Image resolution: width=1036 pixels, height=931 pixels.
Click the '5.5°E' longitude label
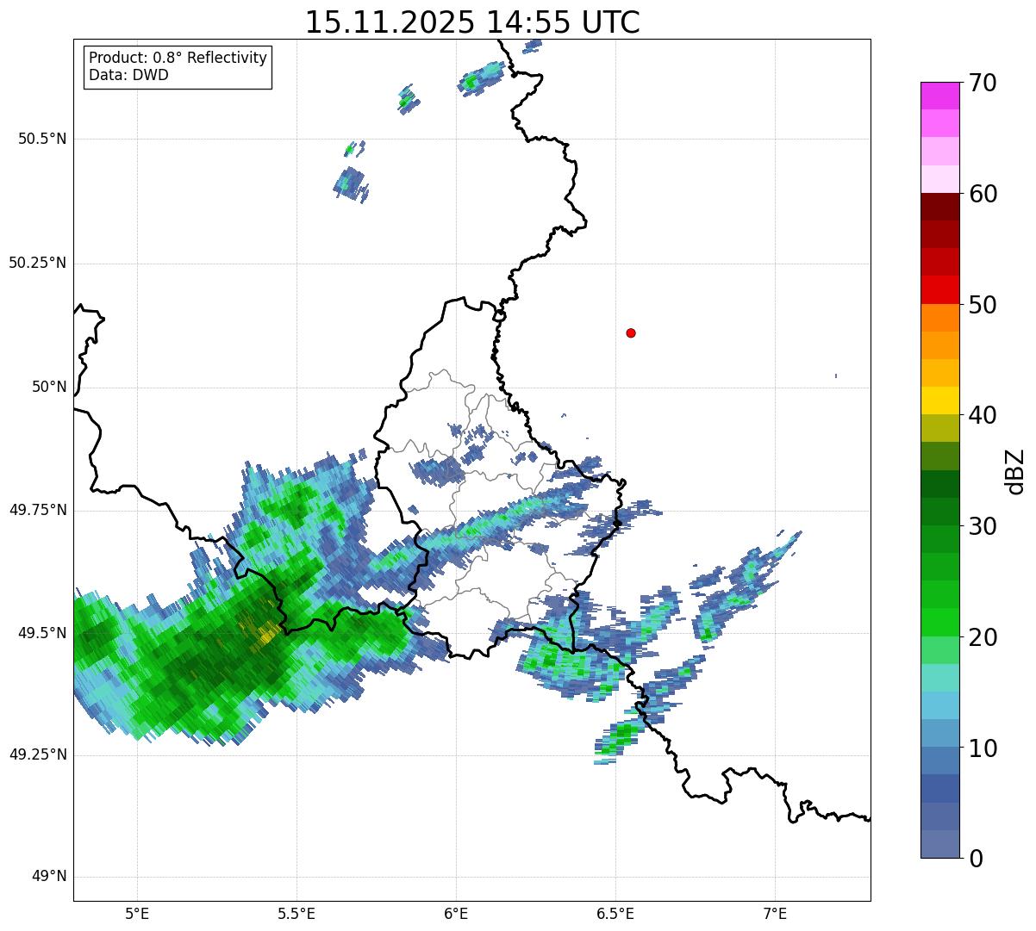(x=296, y=913)
